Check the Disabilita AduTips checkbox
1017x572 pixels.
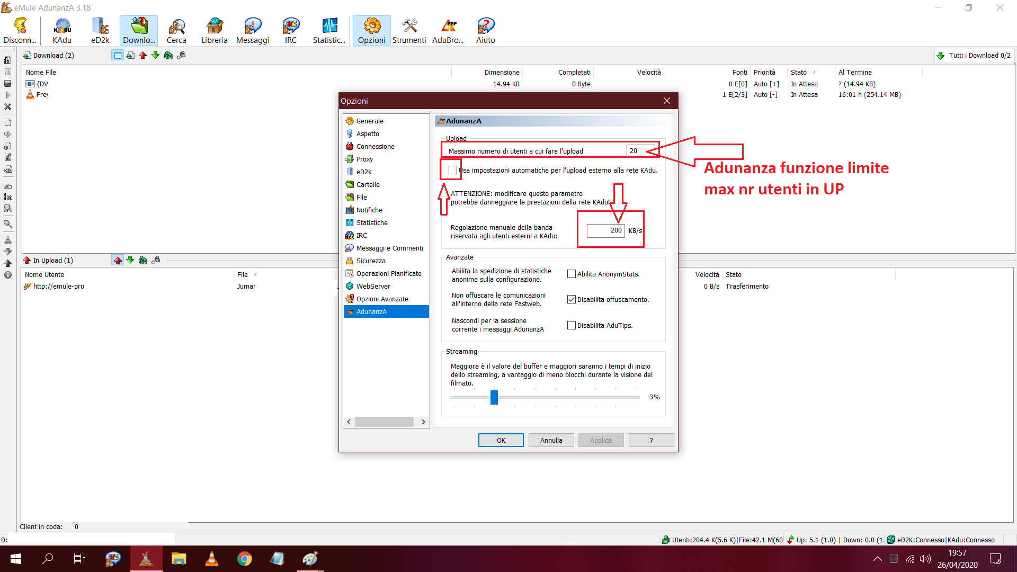571,325
